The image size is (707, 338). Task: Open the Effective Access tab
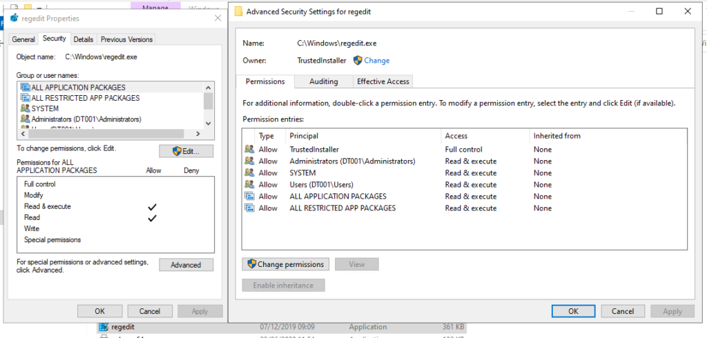point(382,81)
